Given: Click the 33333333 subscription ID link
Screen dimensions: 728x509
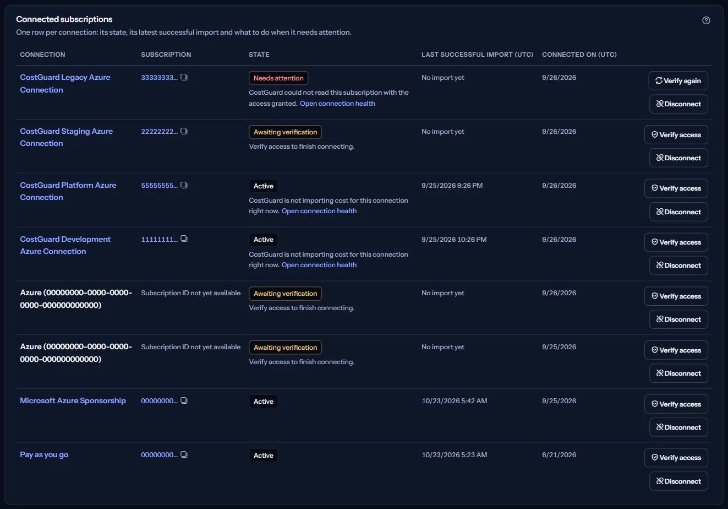Looking at the screenshot, I should [159, 77].
